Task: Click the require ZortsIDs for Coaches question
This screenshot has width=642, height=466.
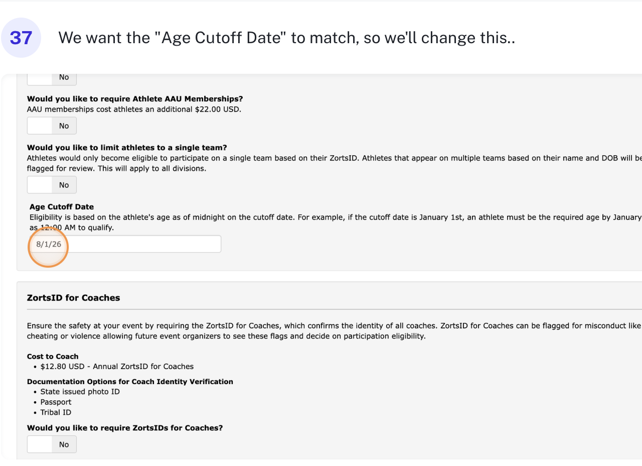Action: tap(125, 428)
